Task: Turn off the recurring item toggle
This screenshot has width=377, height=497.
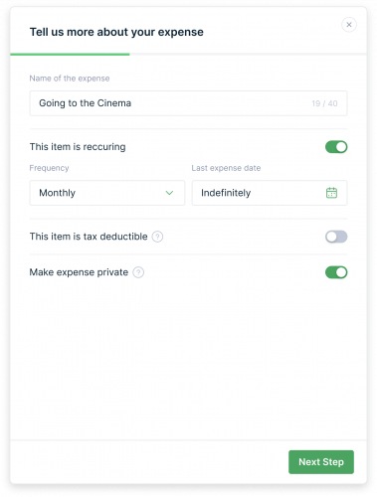Action: tap(336, 147)
